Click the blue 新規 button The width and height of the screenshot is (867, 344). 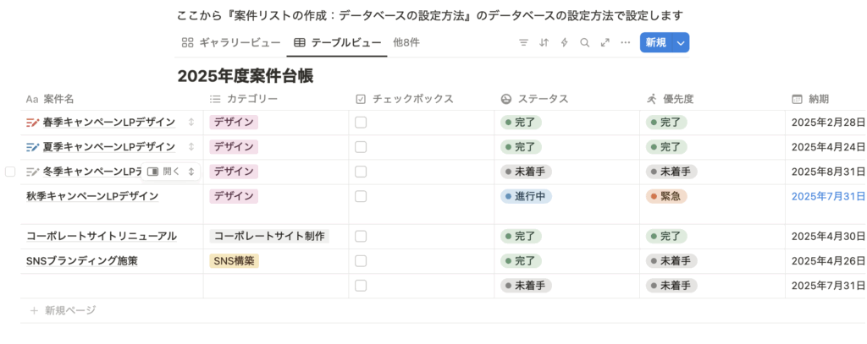click(655, 43)
